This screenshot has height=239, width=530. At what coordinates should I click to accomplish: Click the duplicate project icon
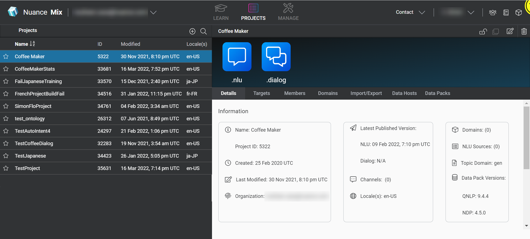point(496,31)
